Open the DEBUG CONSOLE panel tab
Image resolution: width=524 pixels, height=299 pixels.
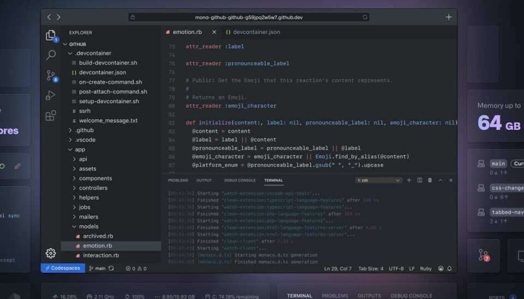(240, 180)
